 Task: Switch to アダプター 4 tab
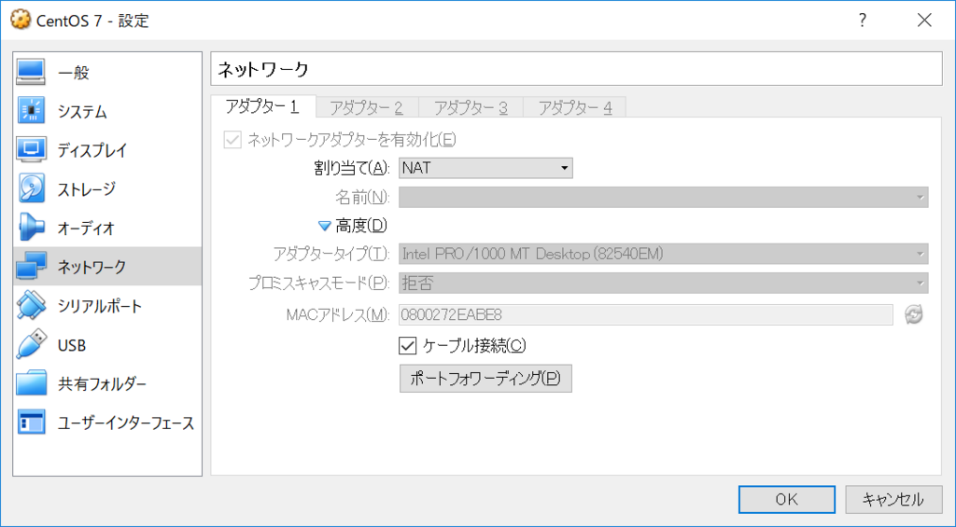575,108
